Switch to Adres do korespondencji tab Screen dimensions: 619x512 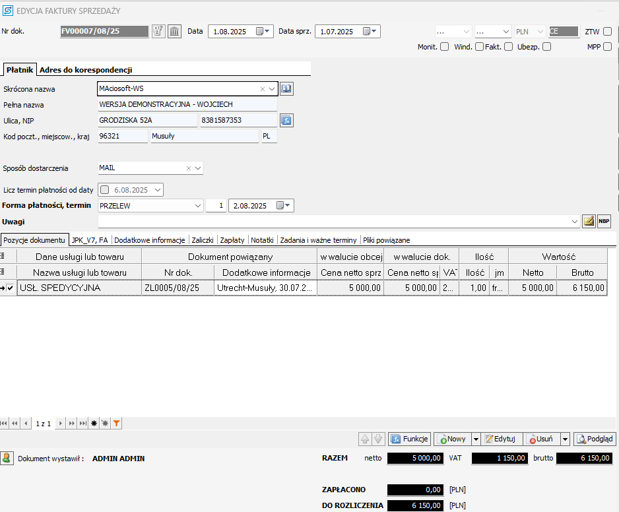coord(86,69)
